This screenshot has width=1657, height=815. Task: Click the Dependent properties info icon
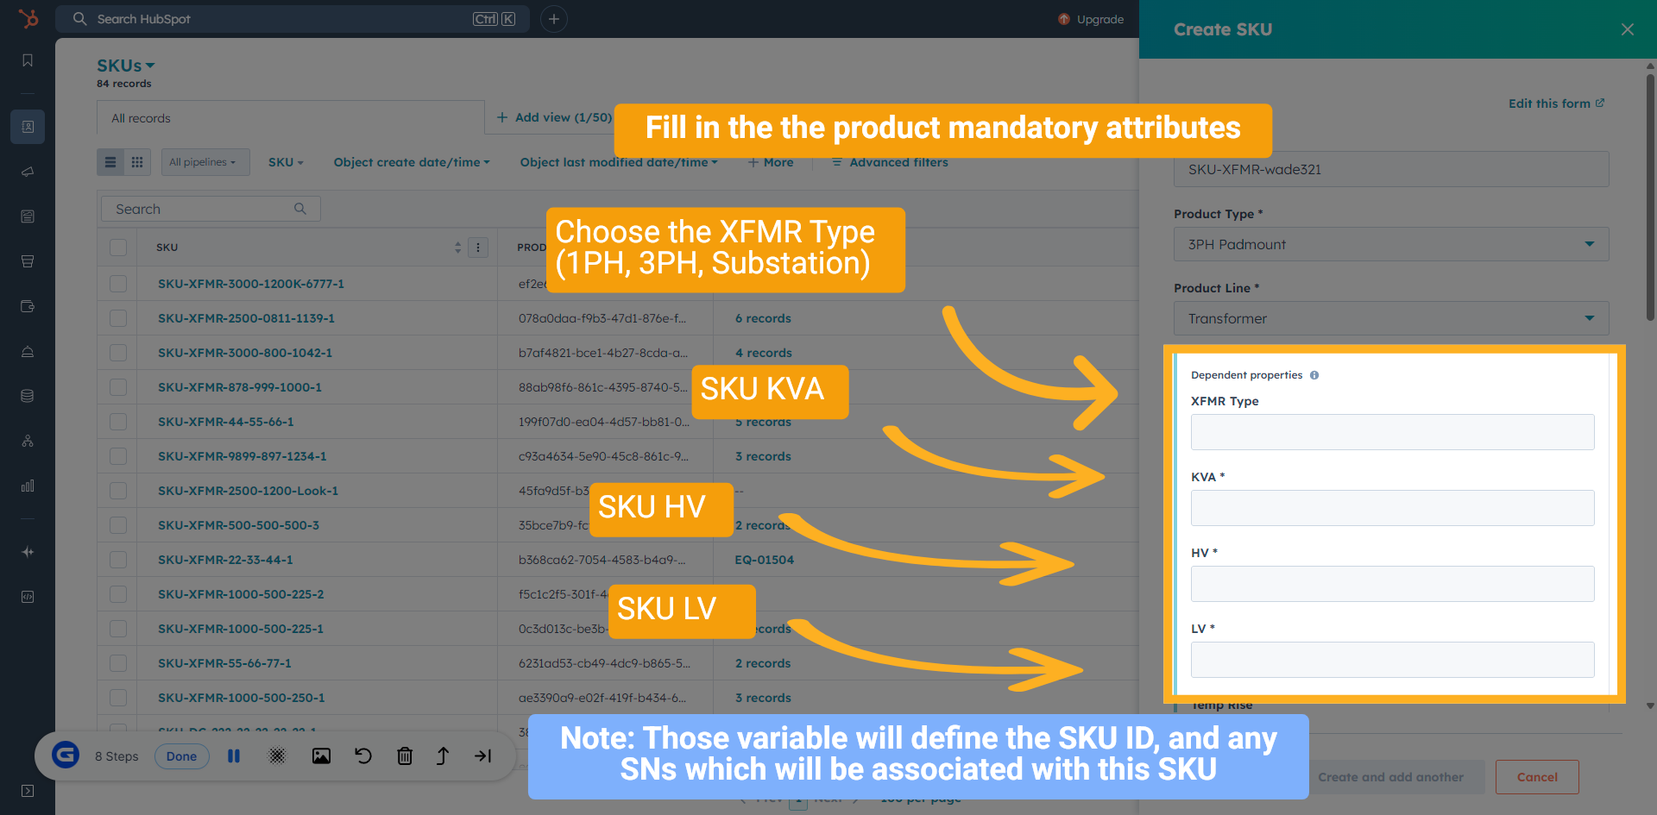[1314, 375]
